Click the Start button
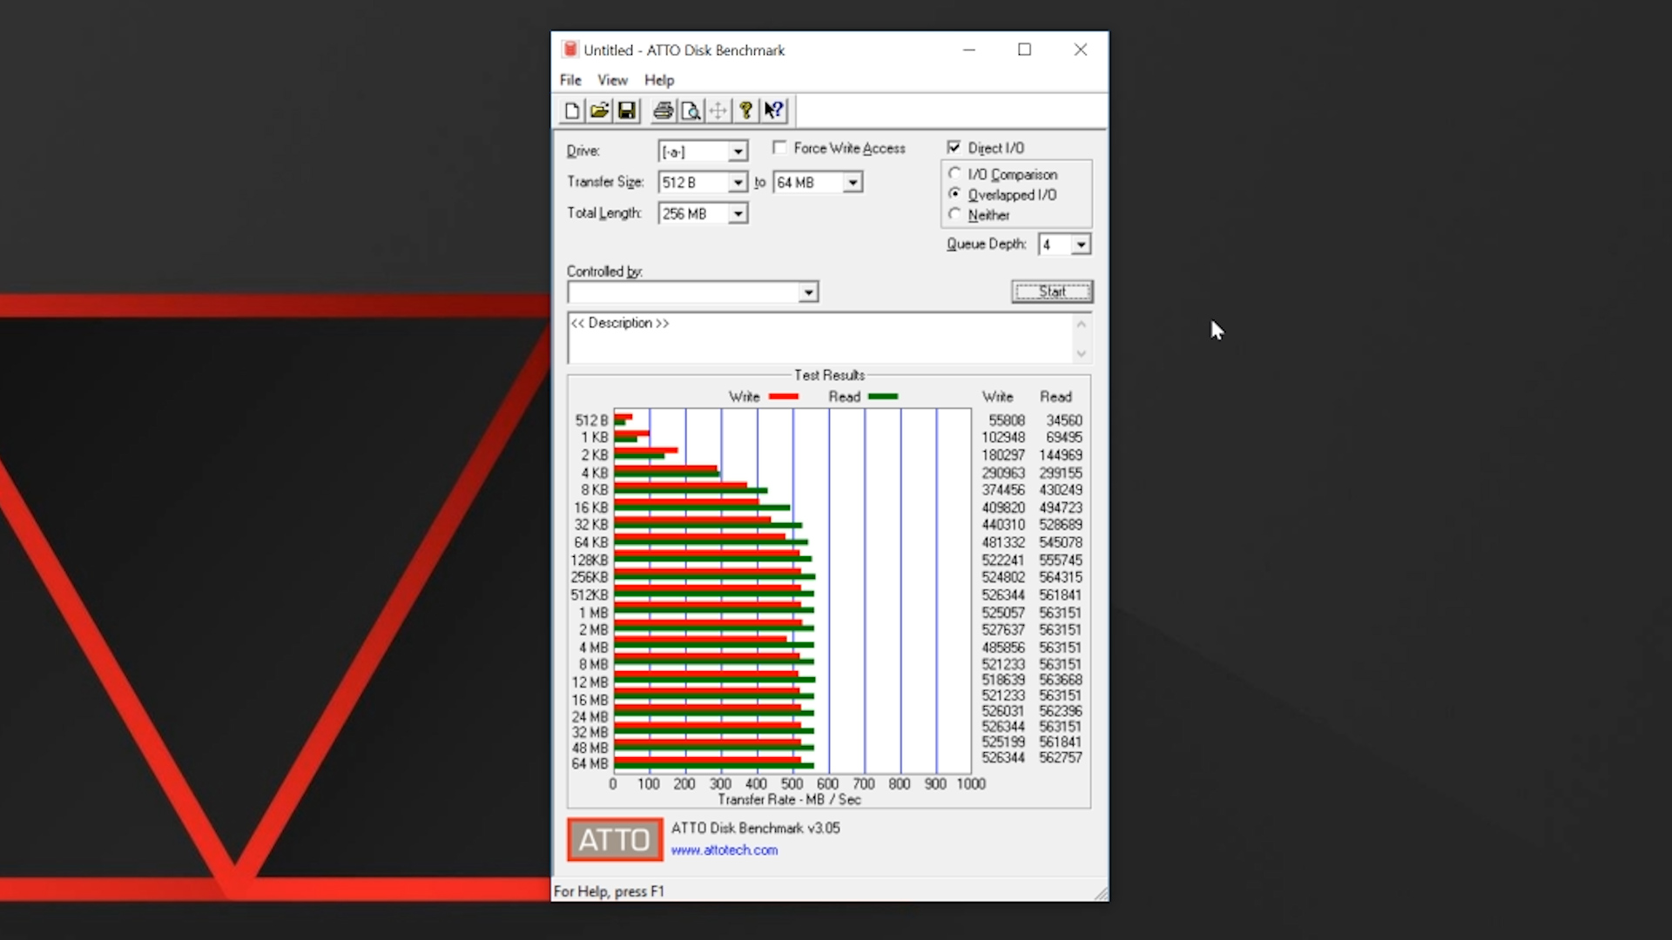The height and width of the screenshot is (940, 1672). 1052,292
